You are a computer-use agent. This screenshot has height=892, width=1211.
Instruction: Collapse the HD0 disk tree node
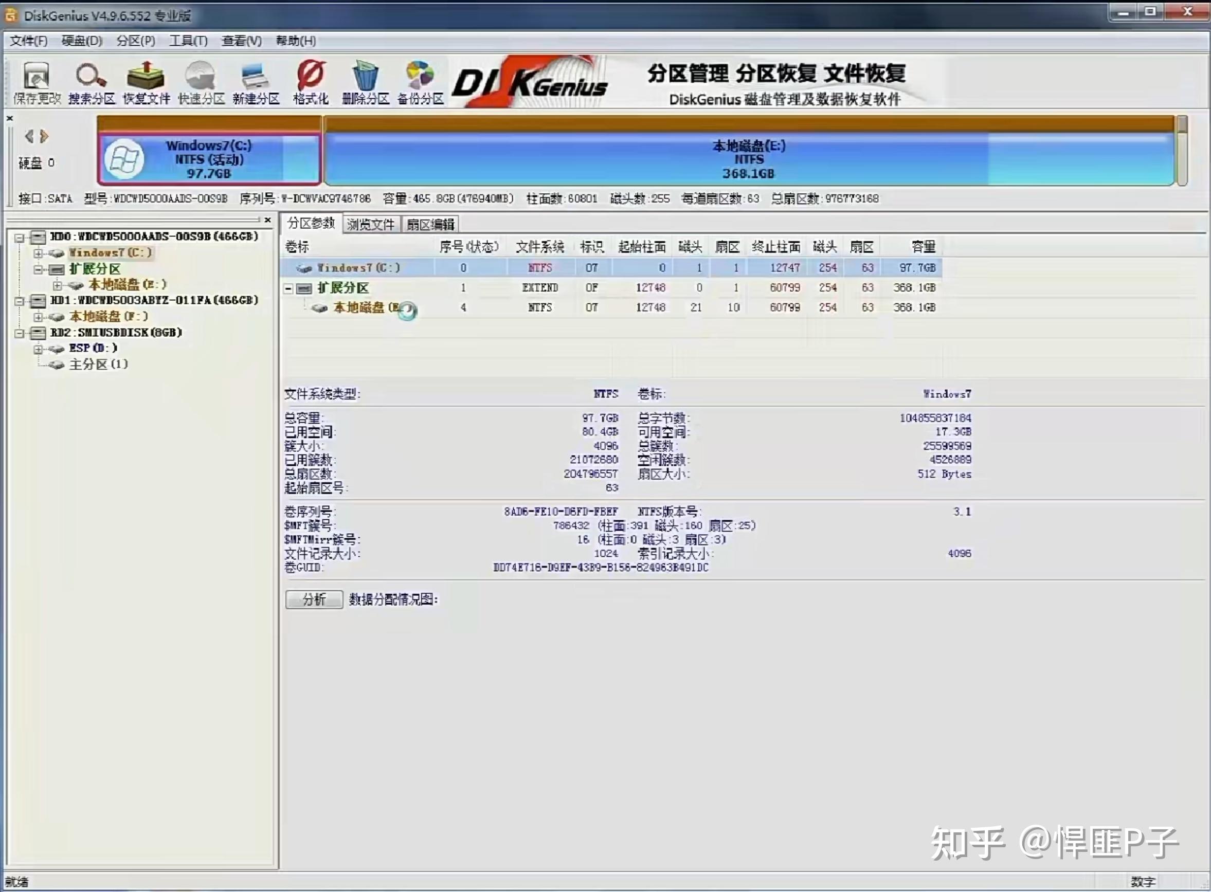click(20, 237)
